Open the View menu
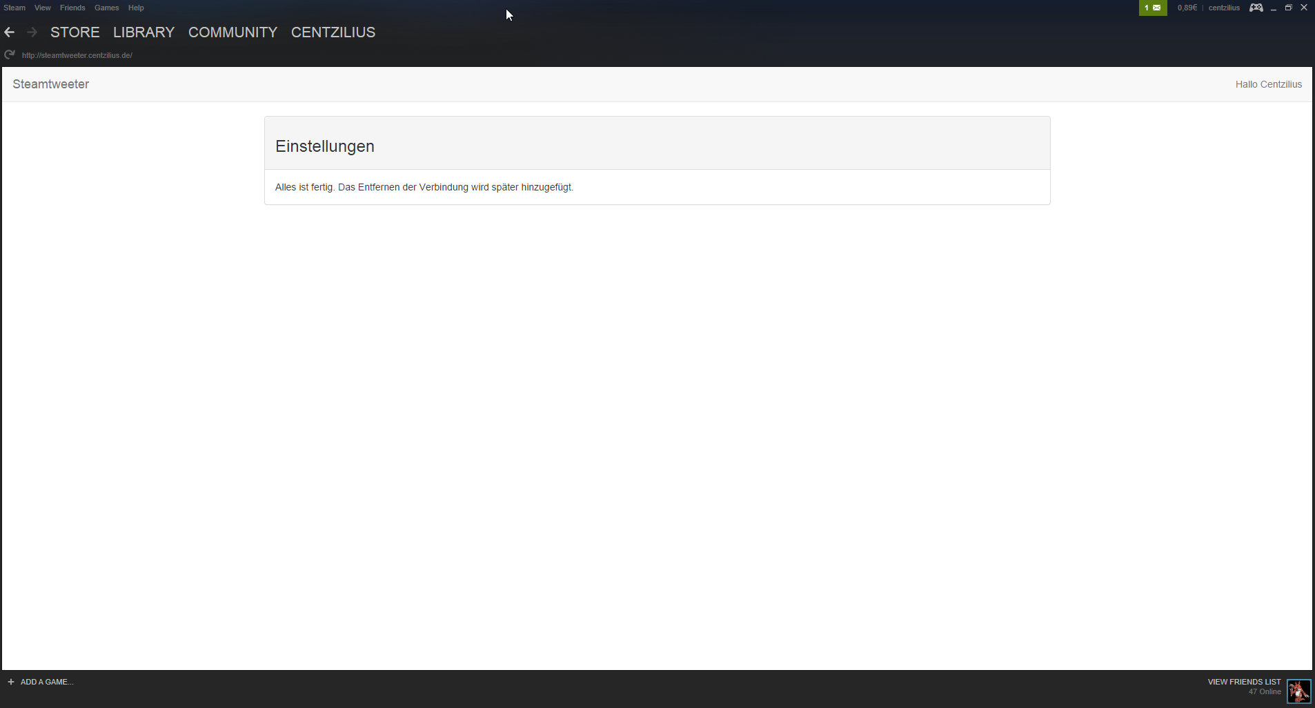Screen dimensions: 1315x708 (x=43, y=8)
